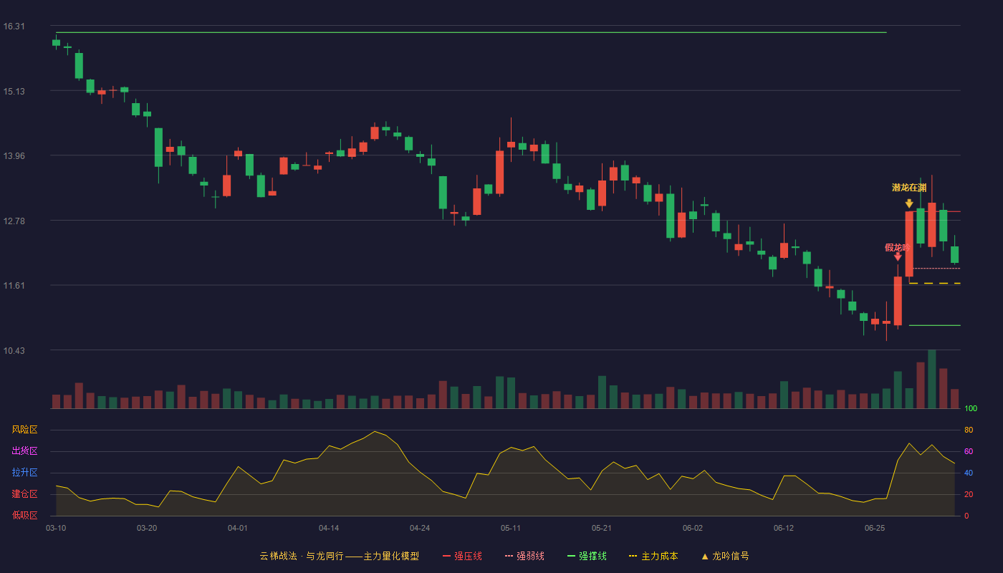Click the yellow dashed main-cost line
Viewport: 1003px width, 573px height.
tap(935, 284)
